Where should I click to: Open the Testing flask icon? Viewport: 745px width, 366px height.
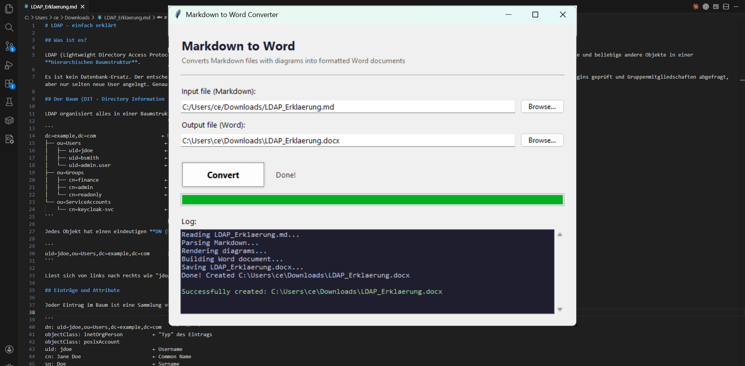(x=9, y=102)
